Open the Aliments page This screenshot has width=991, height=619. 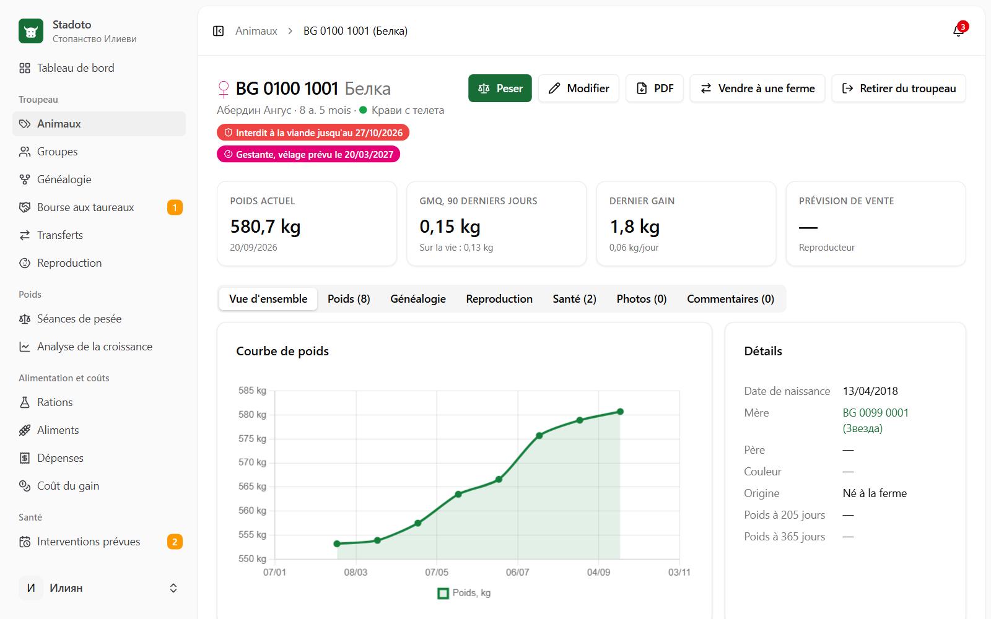(x=99, y=430)
